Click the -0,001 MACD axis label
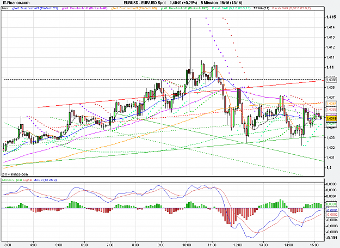340x248 pixels. (x=331, y=238)
